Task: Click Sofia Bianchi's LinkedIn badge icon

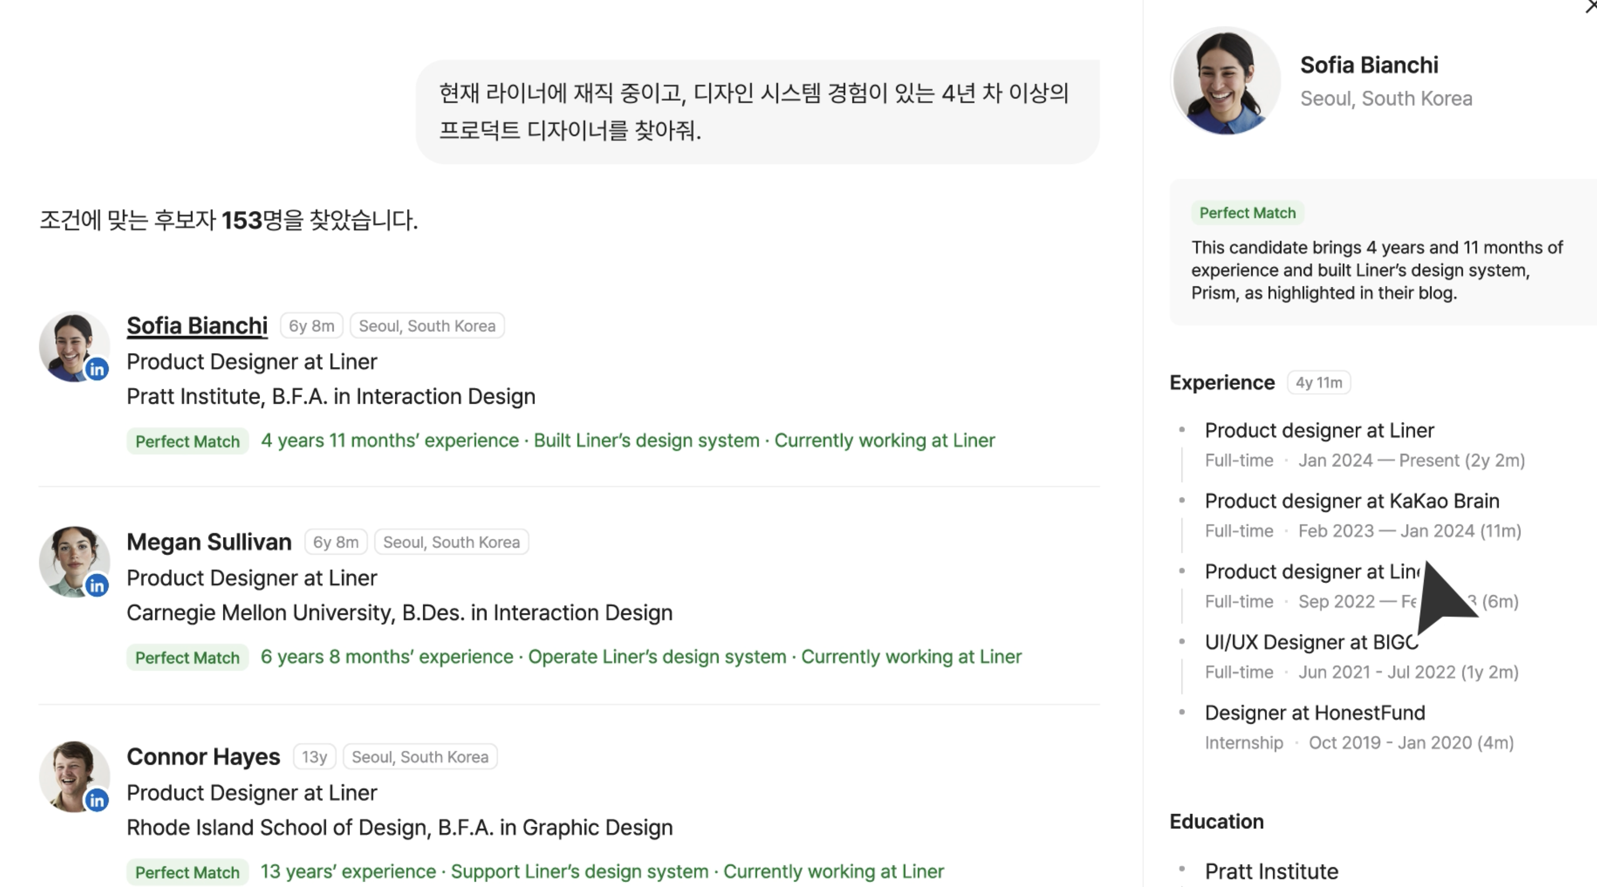Action: pos(97,369)
